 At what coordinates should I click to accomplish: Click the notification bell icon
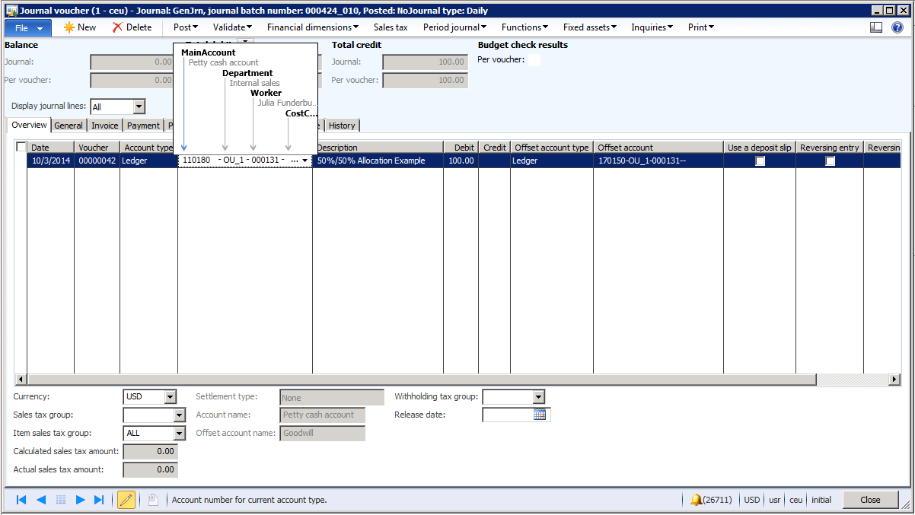coord(696,500)
